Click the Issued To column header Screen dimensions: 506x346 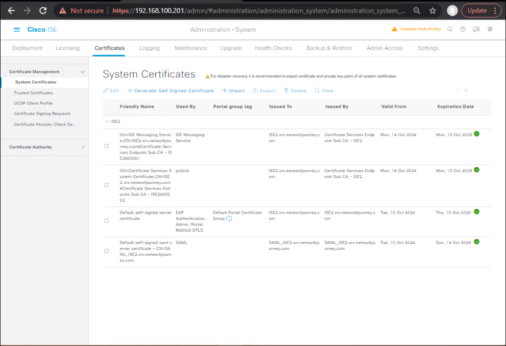tap(280, 107)
